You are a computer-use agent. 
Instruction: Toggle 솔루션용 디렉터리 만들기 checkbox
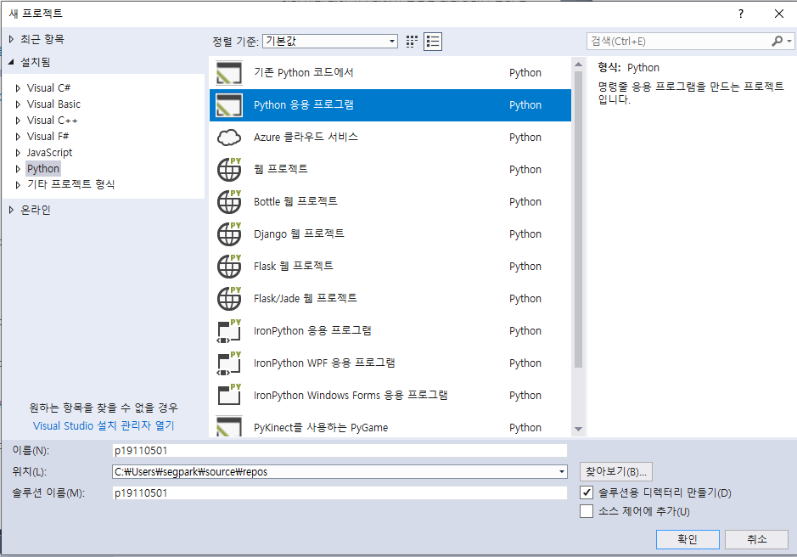coord(587,492)
